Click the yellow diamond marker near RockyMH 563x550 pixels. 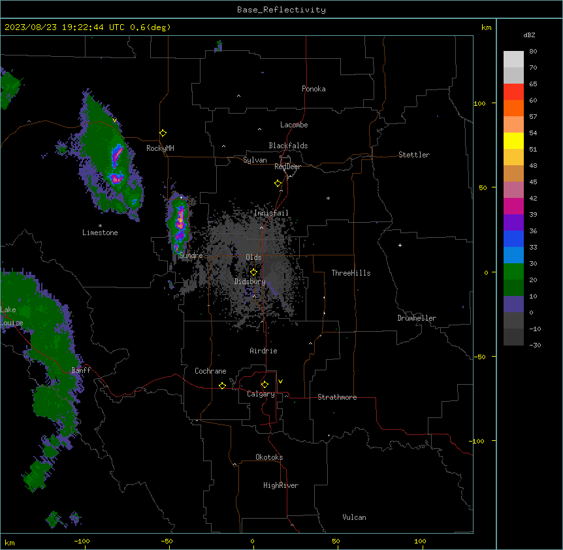coord(163,133)
